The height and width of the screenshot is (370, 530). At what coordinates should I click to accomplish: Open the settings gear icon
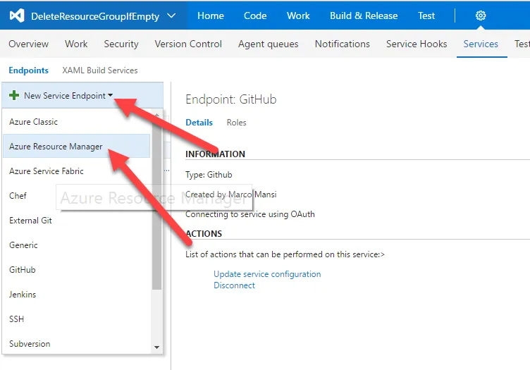click(x=481, y=16)
